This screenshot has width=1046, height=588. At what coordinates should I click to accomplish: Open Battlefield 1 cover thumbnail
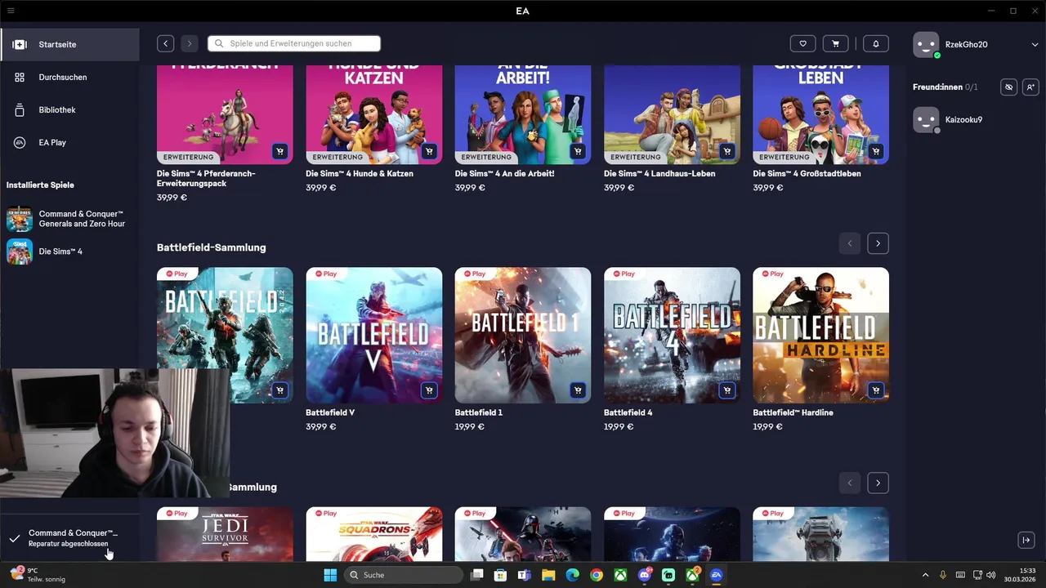523,335
